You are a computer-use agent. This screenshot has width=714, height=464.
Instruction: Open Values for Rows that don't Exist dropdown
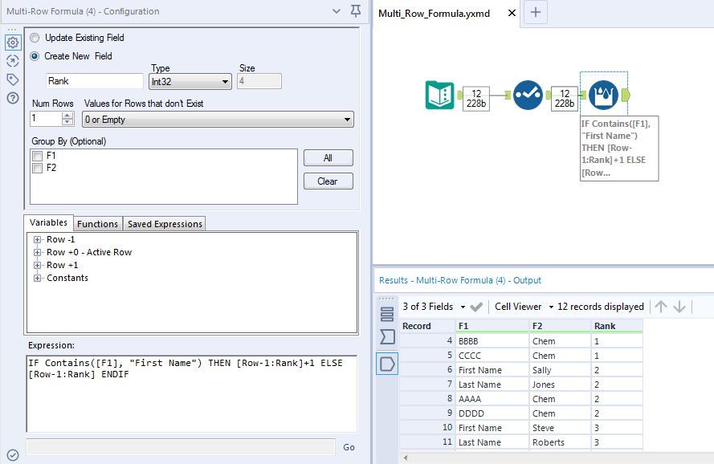pos(218,120)
